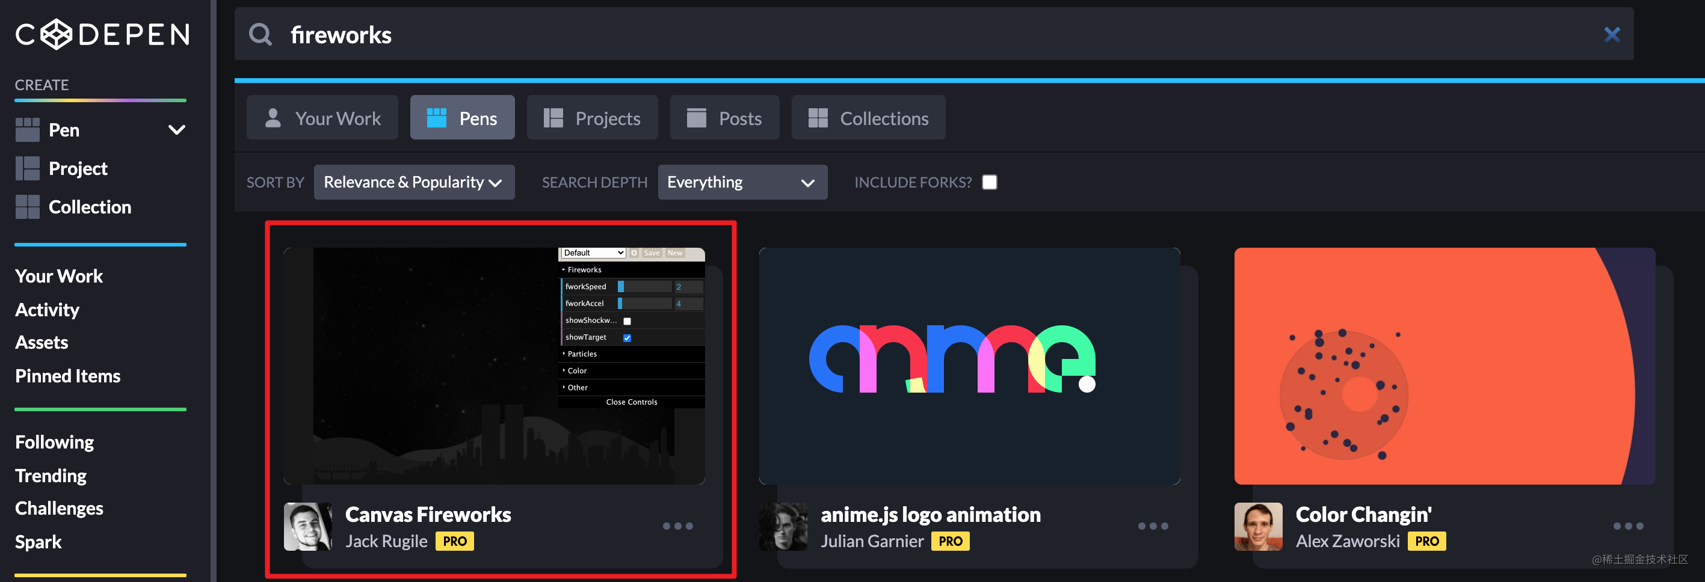Click Alex Zaworski's avatar image
The width and height of the screenshot is (1705, 582).
[1258, 527]
